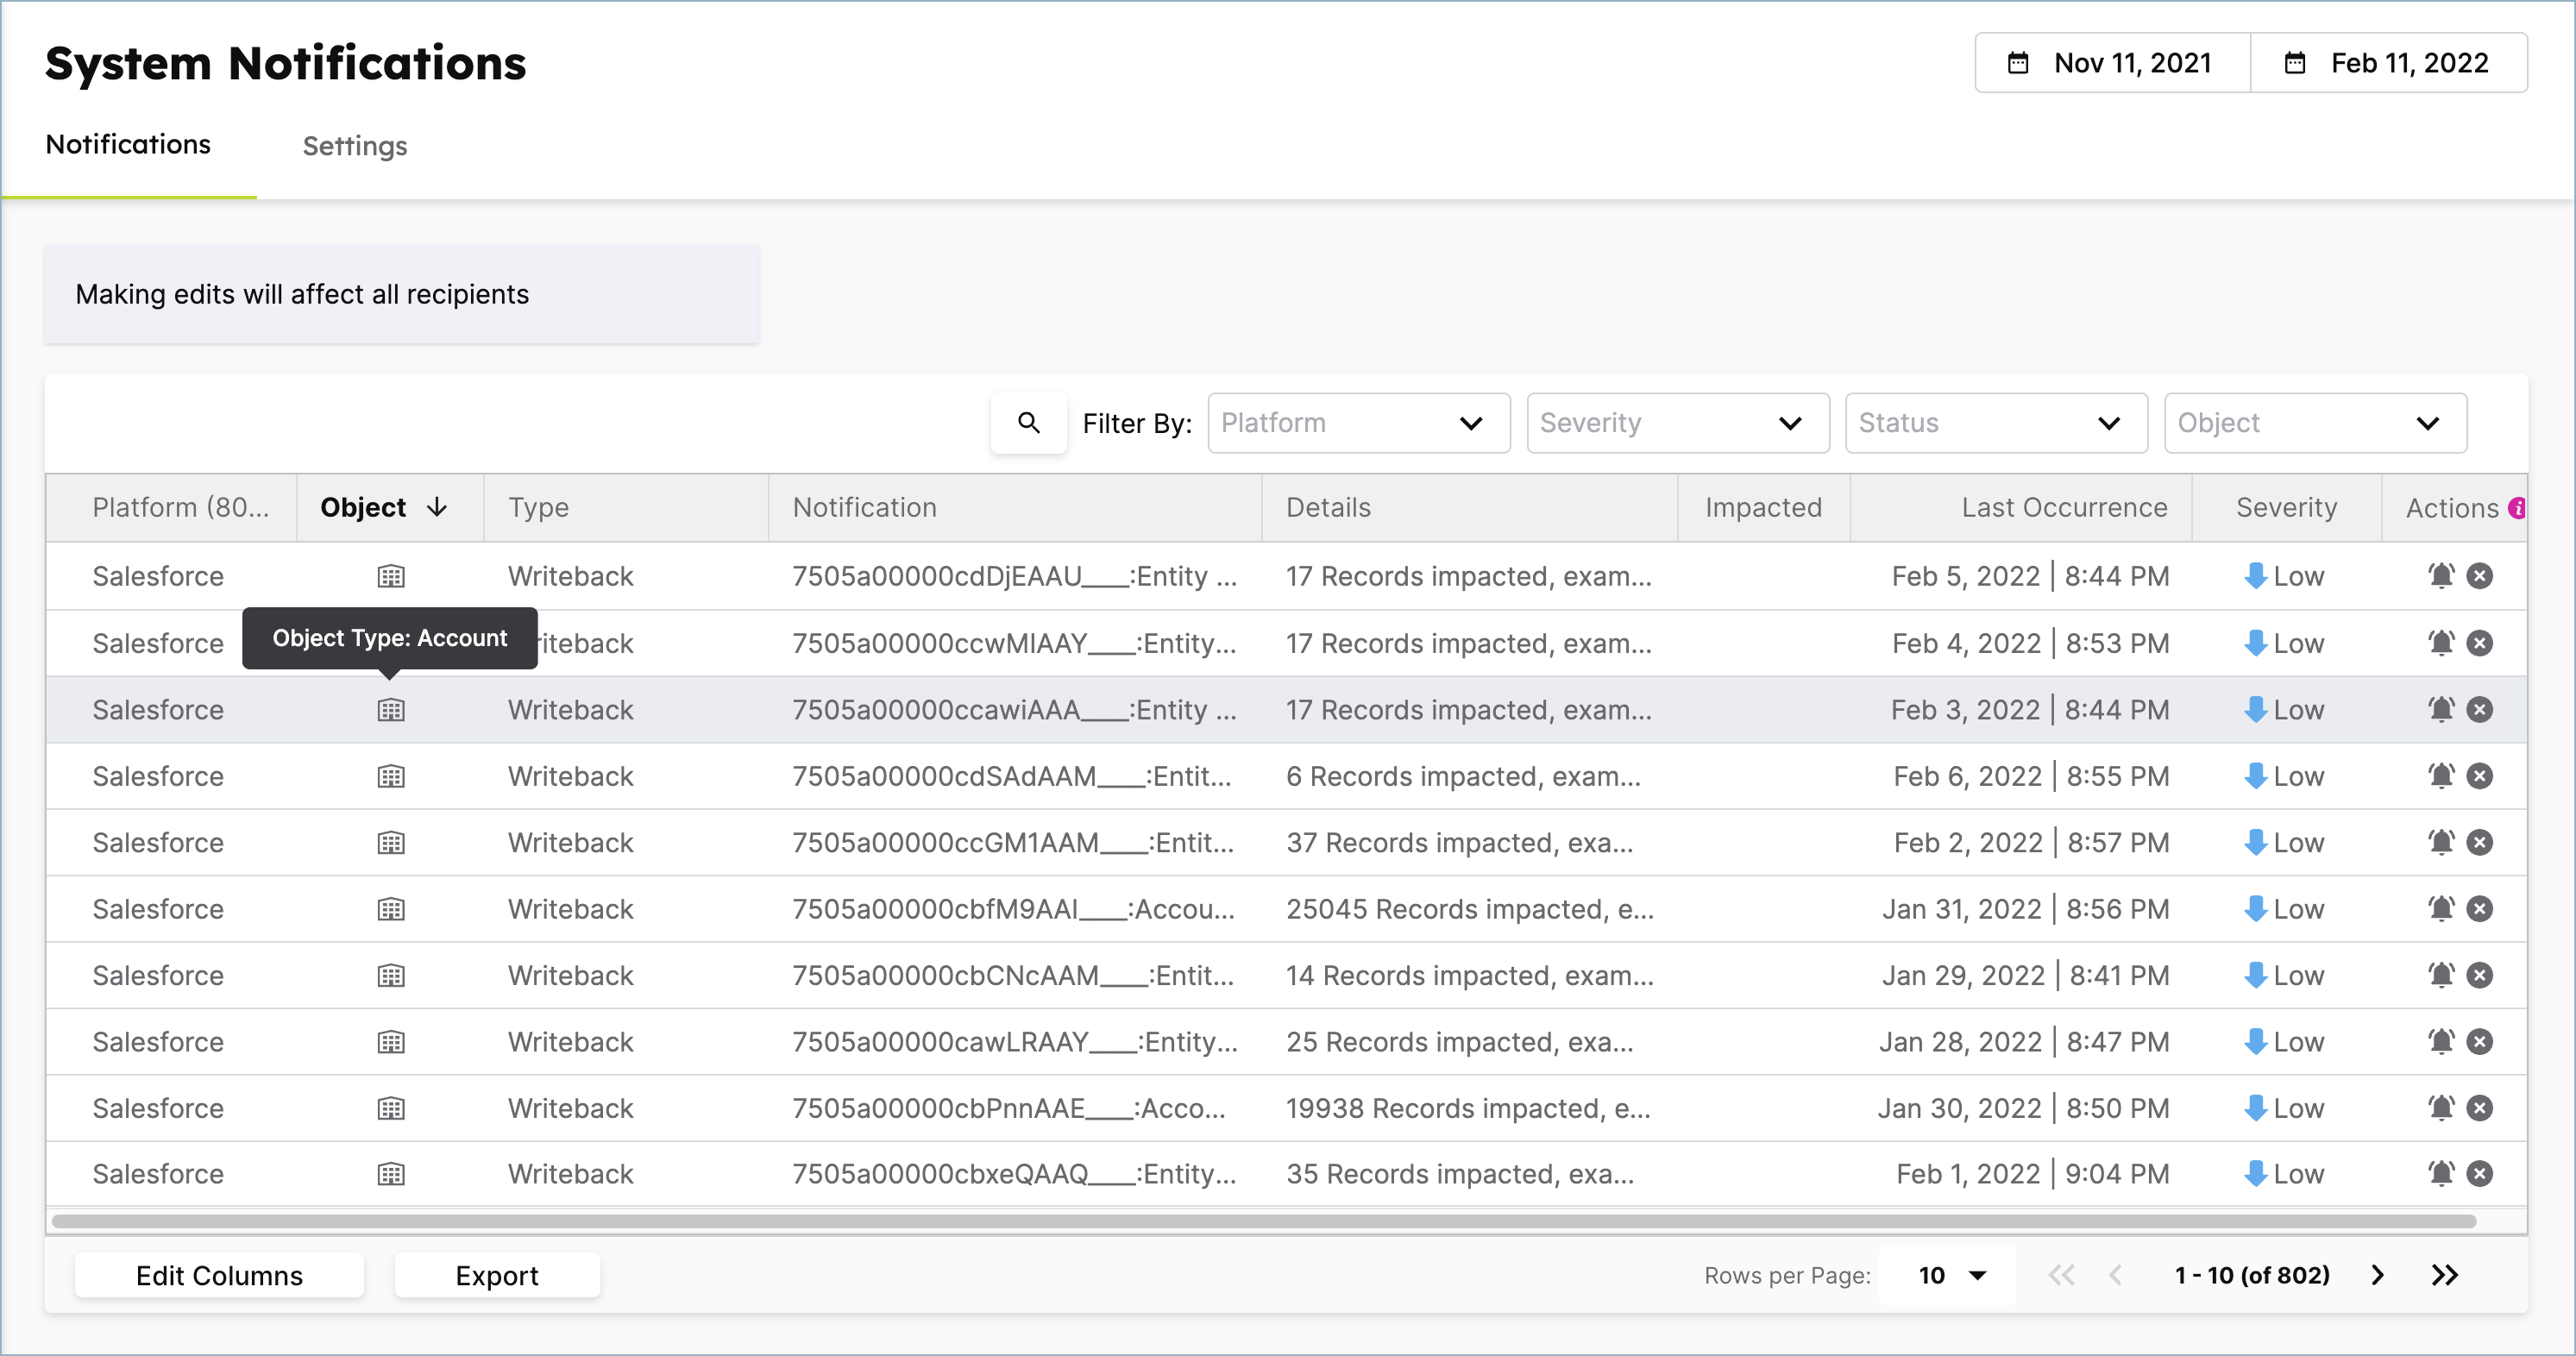Click bell icon in Feb 4, 2022 row
This screenshot has width=2576, height=1356.
(x=2441, y=643)
